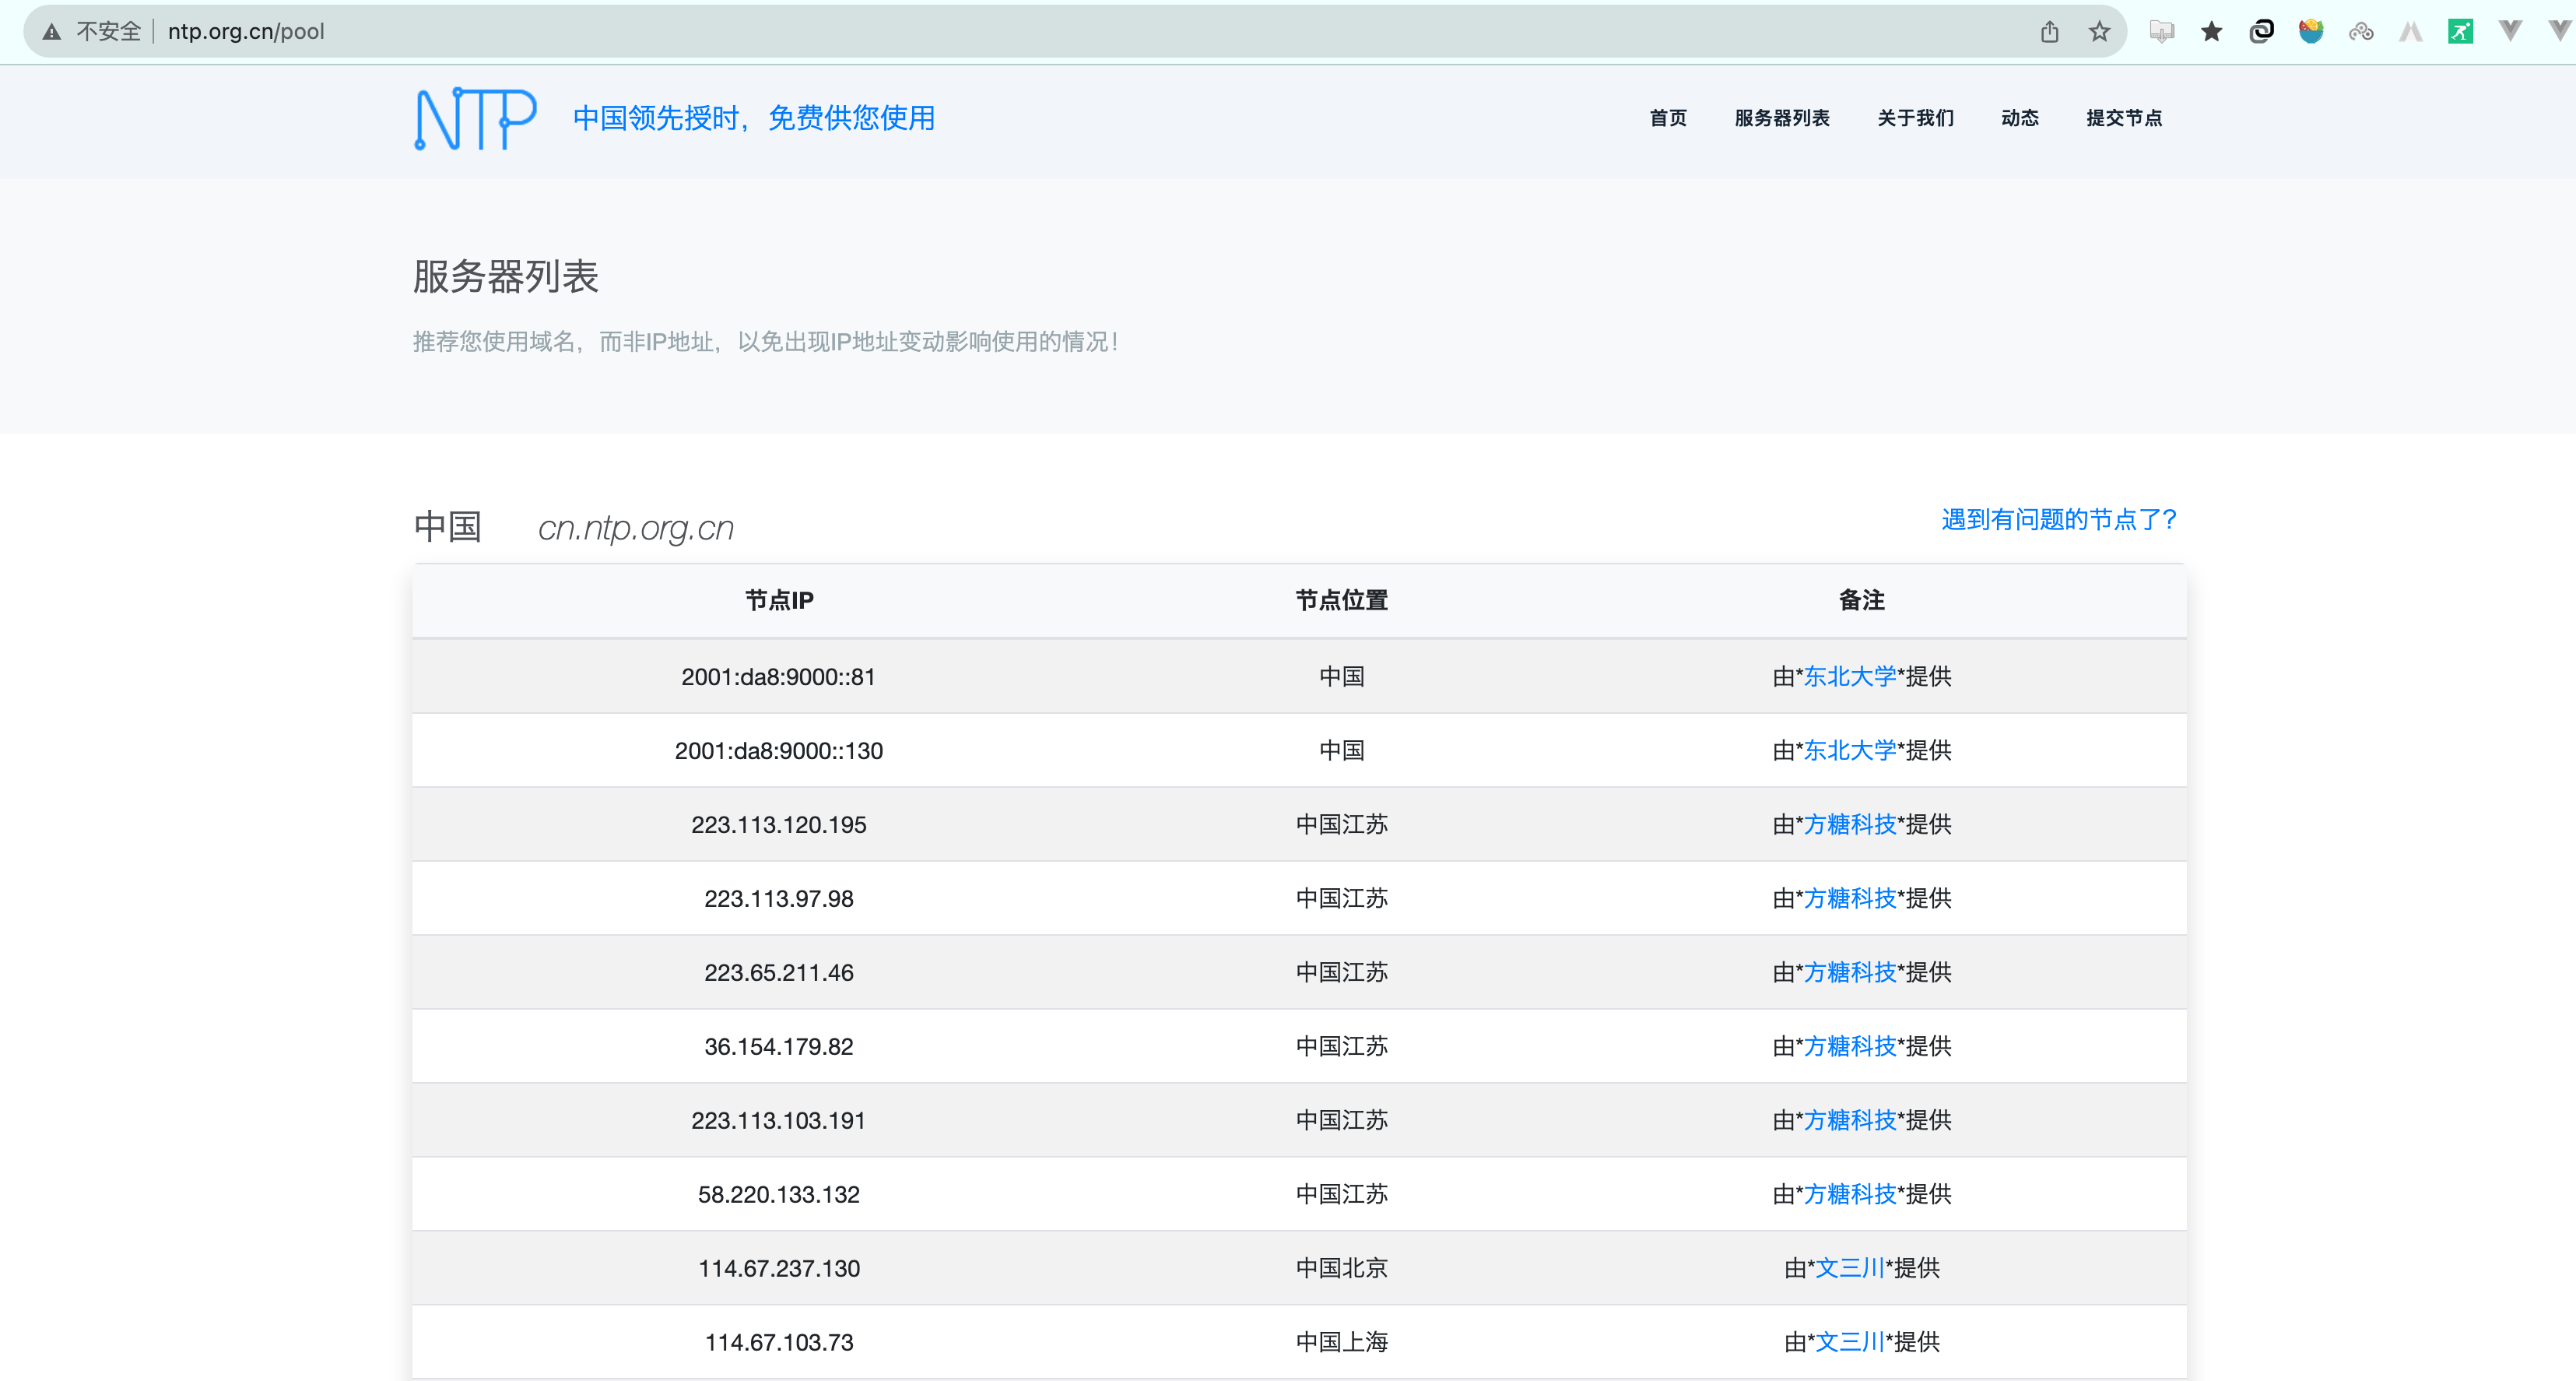2576x1381 pixels.
Task: Open the chain link extension icon
Action: click(2261, 32)
